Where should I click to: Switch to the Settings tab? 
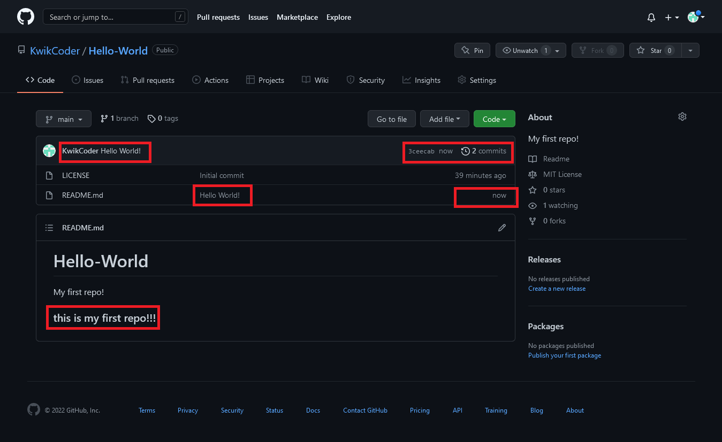coord(477,80)
